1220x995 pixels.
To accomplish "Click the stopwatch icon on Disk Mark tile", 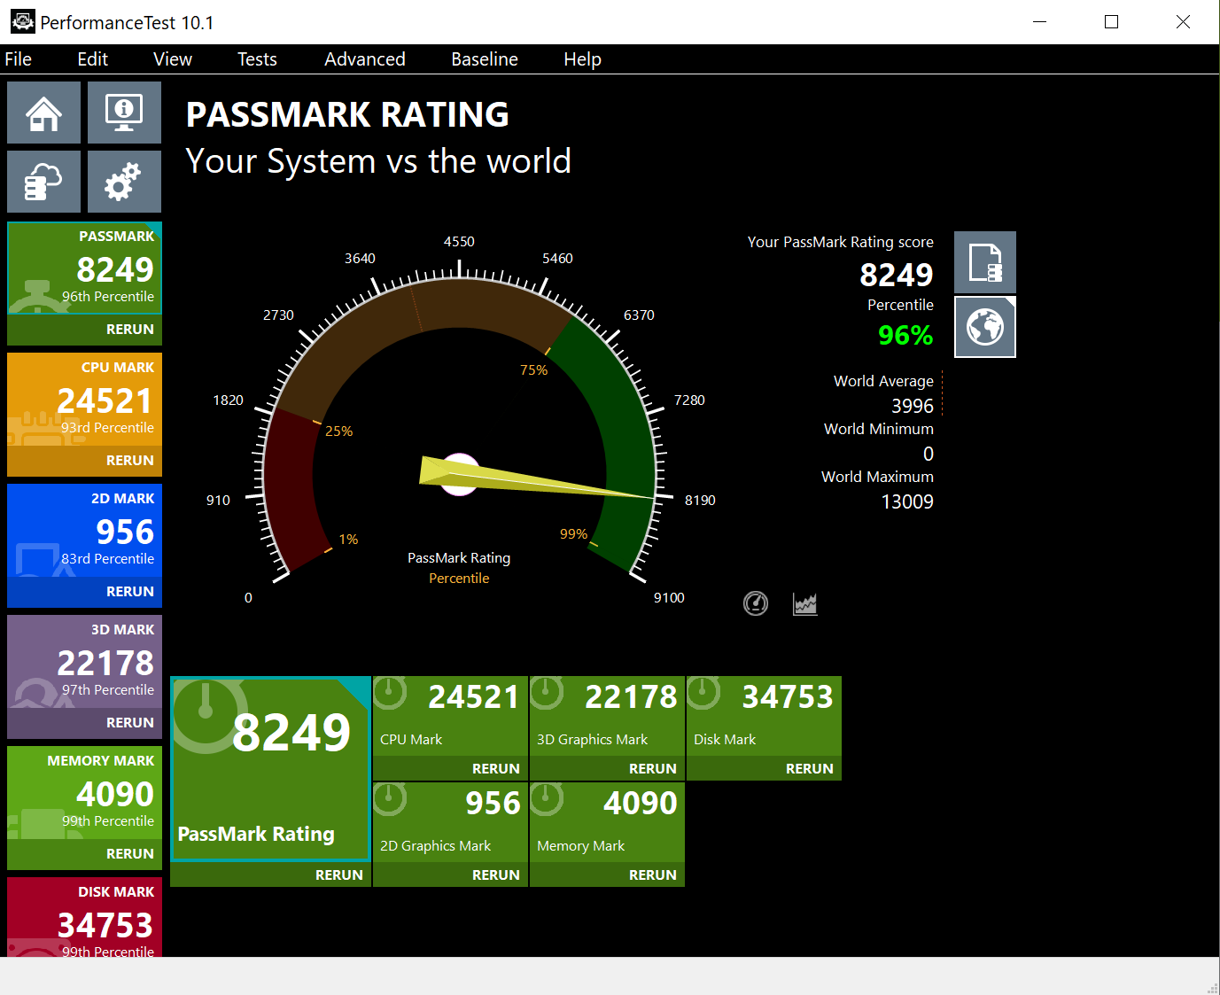I will [x=703, y=692].
